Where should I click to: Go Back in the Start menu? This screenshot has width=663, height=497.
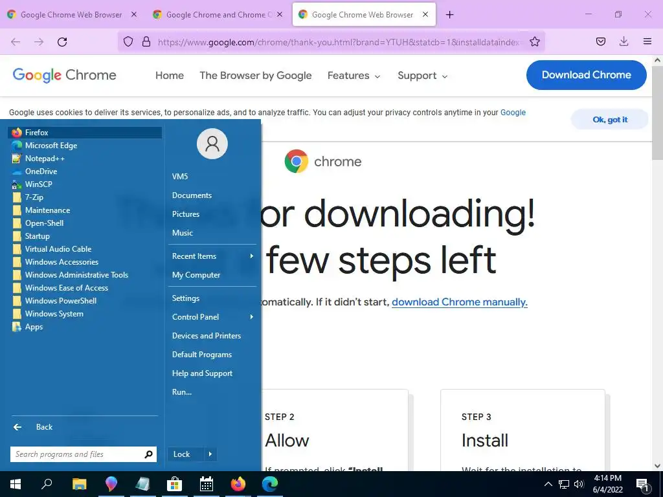click(85, 427)
